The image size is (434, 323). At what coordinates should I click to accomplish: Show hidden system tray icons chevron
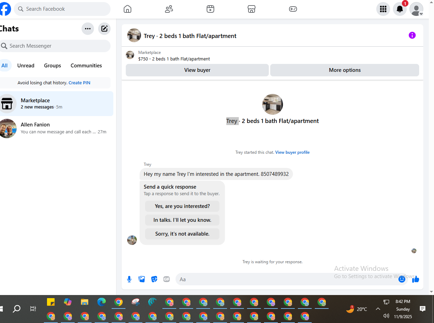pyautogui.click(x=378, y=309)
